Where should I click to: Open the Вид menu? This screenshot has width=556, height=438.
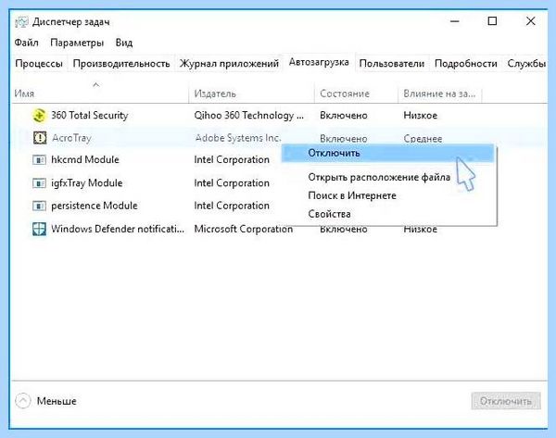[124, 43]
